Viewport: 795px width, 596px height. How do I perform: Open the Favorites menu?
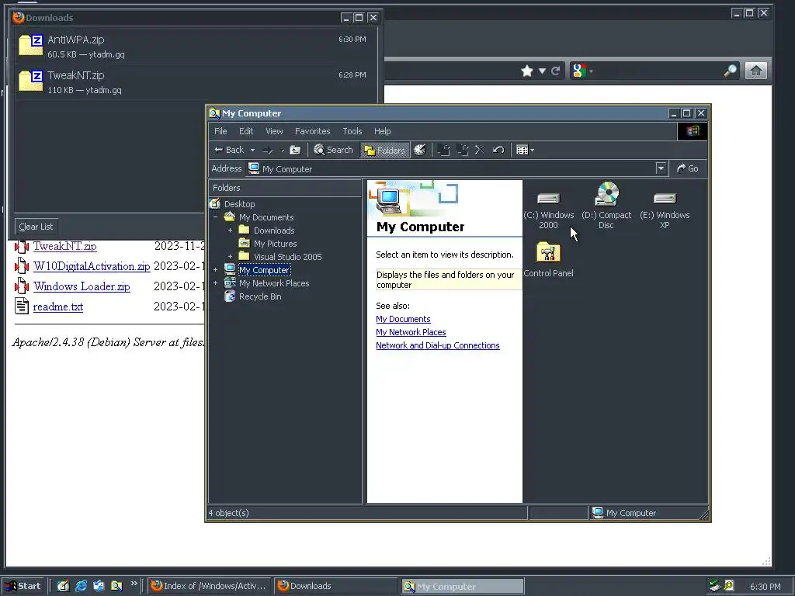pos(312,131)
